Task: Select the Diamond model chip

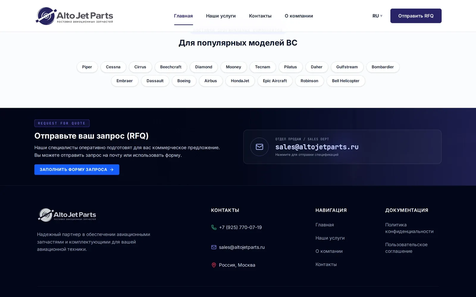Action: click(203, 67)
